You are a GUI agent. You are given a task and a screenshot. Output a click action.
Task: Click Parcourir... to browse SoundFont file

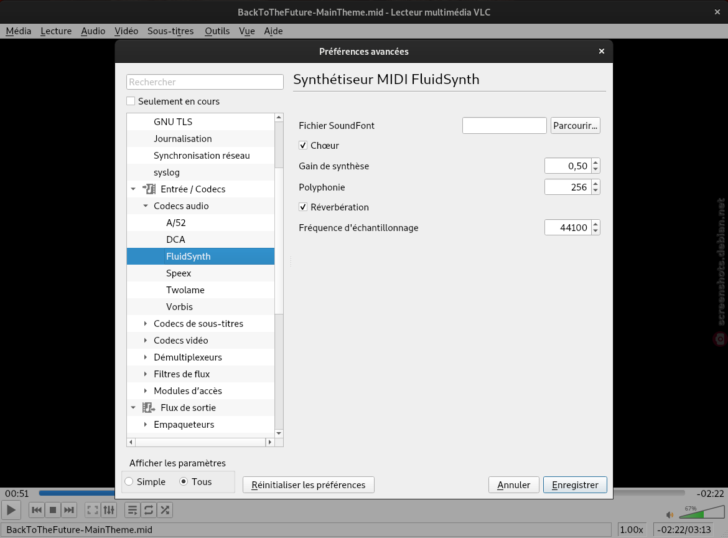tap(576, 125)
